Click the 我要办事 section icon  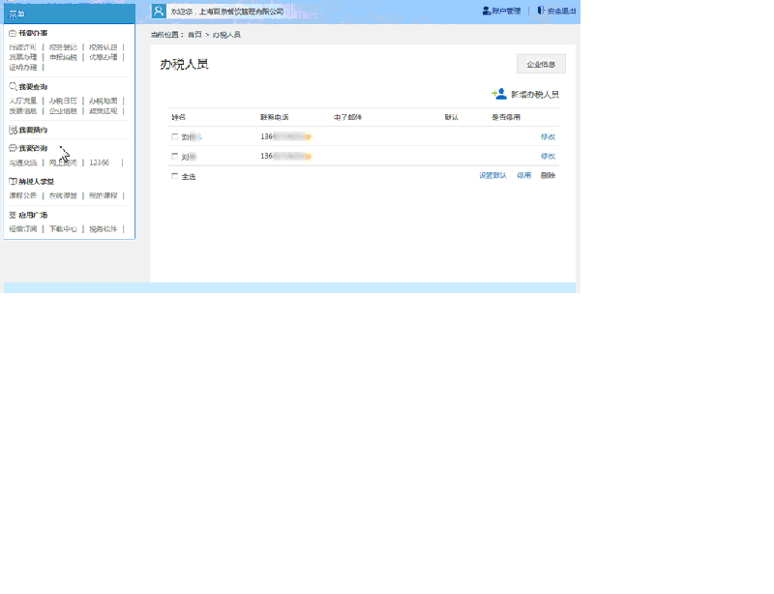pyautogui.click(x=13, y=33)
